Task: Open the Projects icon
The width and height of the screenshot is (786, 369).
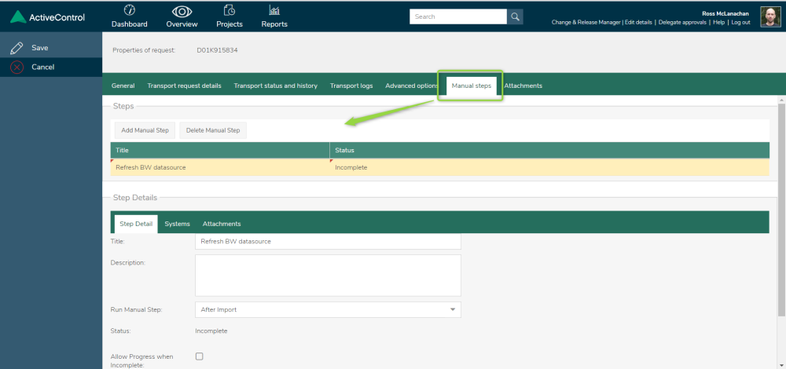Action: (230, 10)
